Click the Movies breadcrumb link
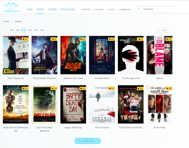The height and width of the screenshot is (148, 189). (x=18, y=21)
